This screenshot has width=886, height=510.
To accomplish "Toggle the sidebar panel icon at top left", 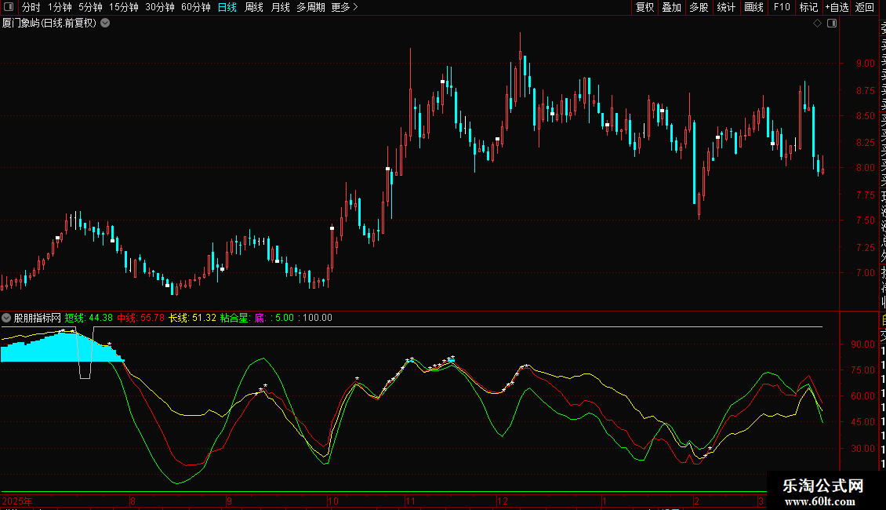I will (9, 7).
